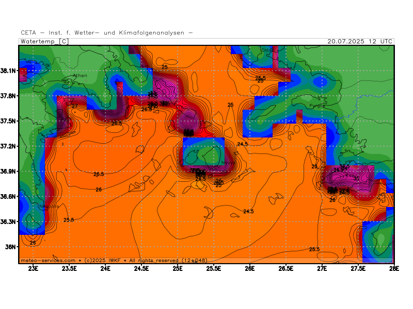Click the 37.2N latitude label
413x309 pixels.
pyautogui.click(x=8, y=146)
